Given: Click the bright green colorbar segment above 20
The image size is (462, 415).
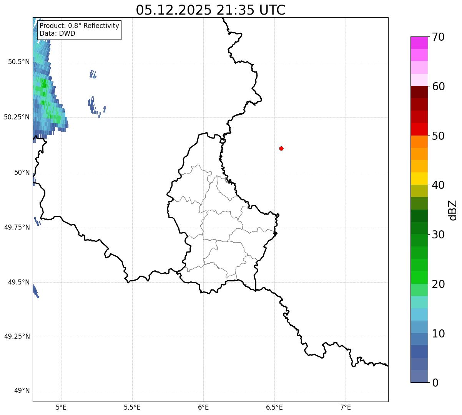Looking at the screenshot, I should tap(419, 278).
